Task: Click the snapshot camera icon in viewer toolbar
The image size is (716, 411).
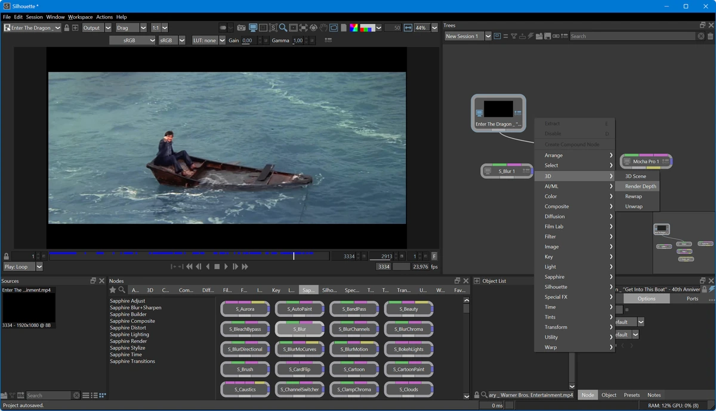Action: (x=241, y=27)
